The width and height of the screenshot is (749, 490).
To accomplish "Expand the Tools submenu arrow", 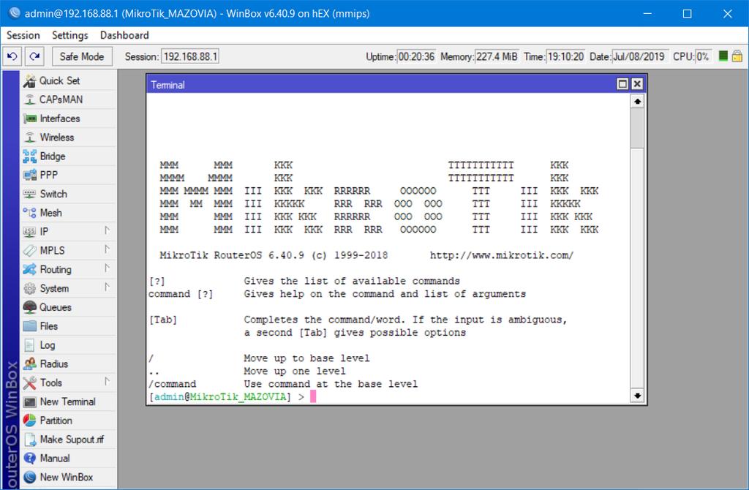I will tap(107, 382).
